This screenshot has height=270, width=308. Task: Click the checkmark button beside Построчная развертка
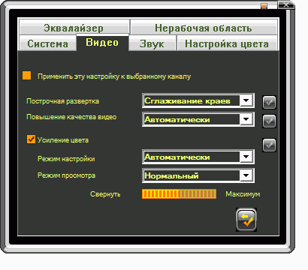269,102
